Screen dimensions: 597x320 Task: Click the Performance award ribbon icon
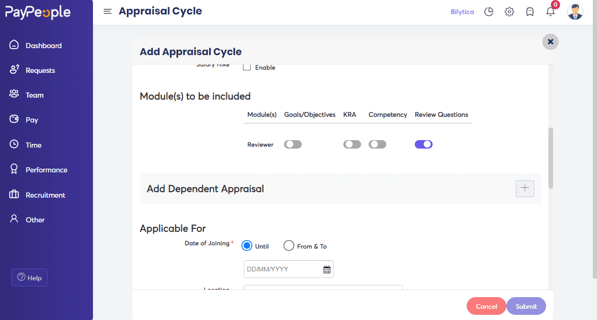coord(14,169)
